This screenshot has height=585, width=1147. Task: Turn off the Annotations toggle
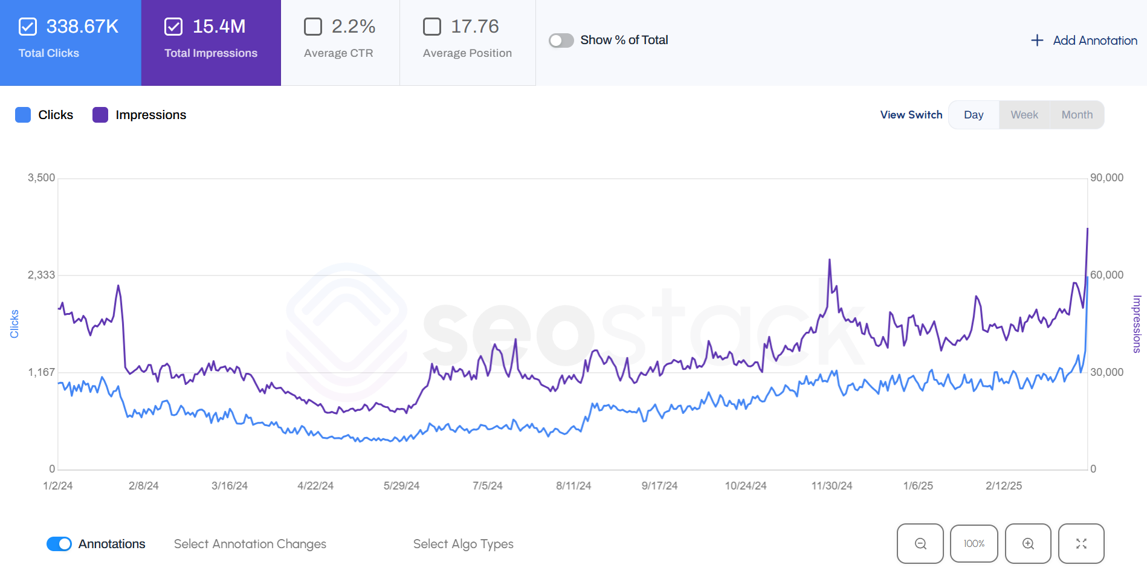59,544
